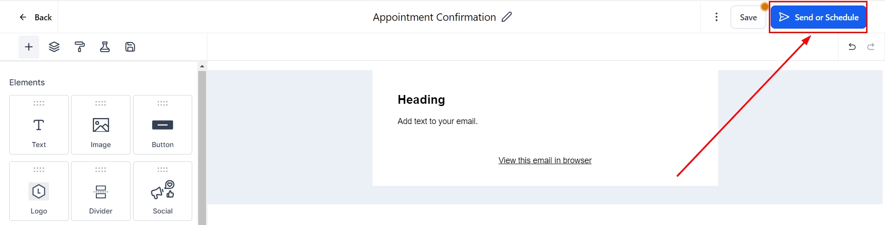
Task: Choose the Button element tile
Action: (163, 124)
